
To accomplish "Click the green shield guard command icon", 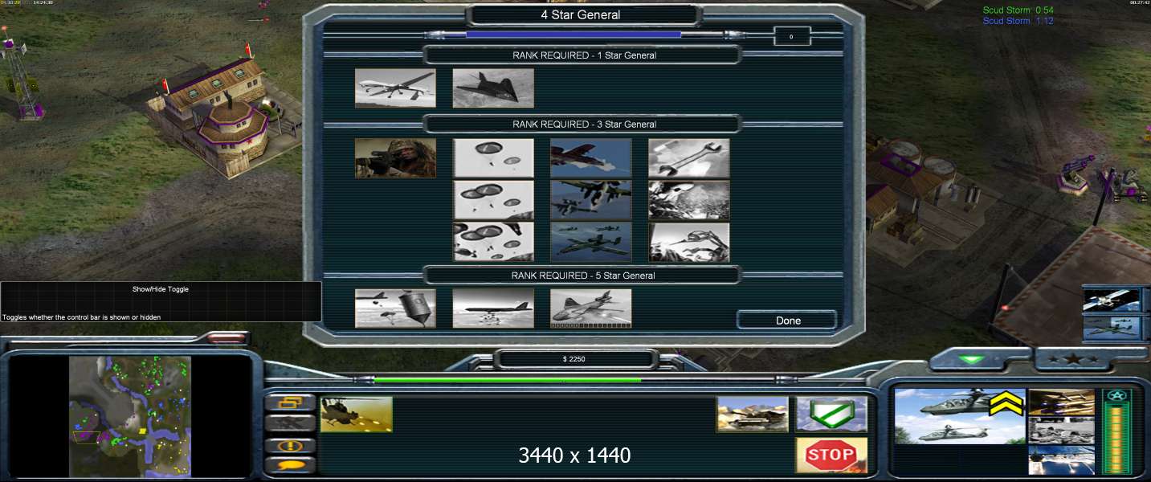I will click(831, 415).
